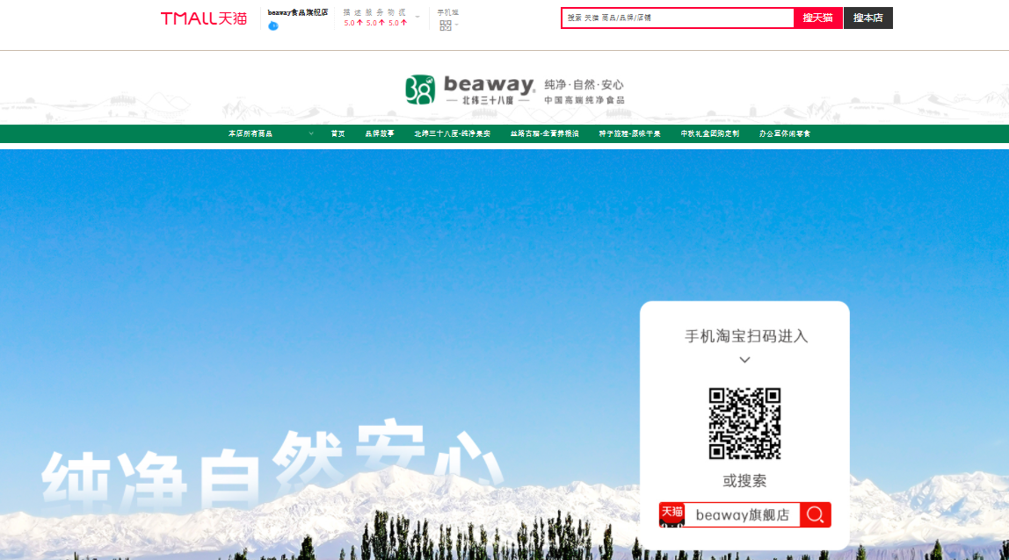Viewport: 1009px width, 560px height.
Task: Click the 手机淘宝扫码进入 heading text
Action: point(746,336)
